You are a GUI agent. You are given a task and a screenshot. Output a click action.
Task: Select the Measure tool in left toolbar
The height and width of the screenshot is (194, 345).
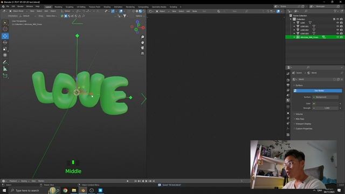point(5,69)
